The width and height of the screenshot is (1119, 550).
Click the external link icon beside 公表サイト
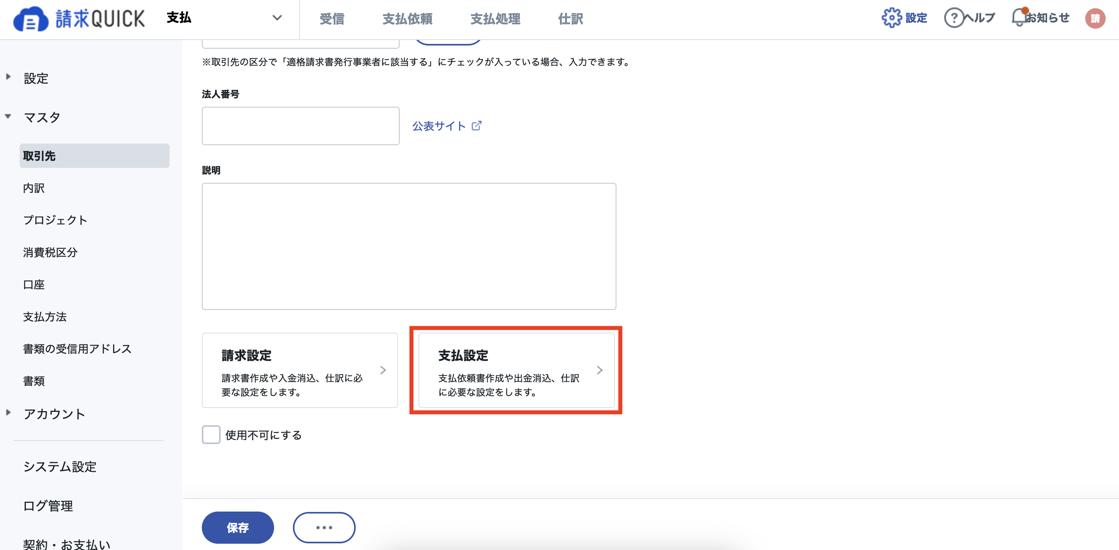(x=477, y=126)
